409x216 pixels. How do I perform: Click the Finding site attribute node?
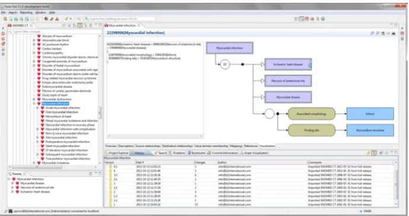coord(312,130)
